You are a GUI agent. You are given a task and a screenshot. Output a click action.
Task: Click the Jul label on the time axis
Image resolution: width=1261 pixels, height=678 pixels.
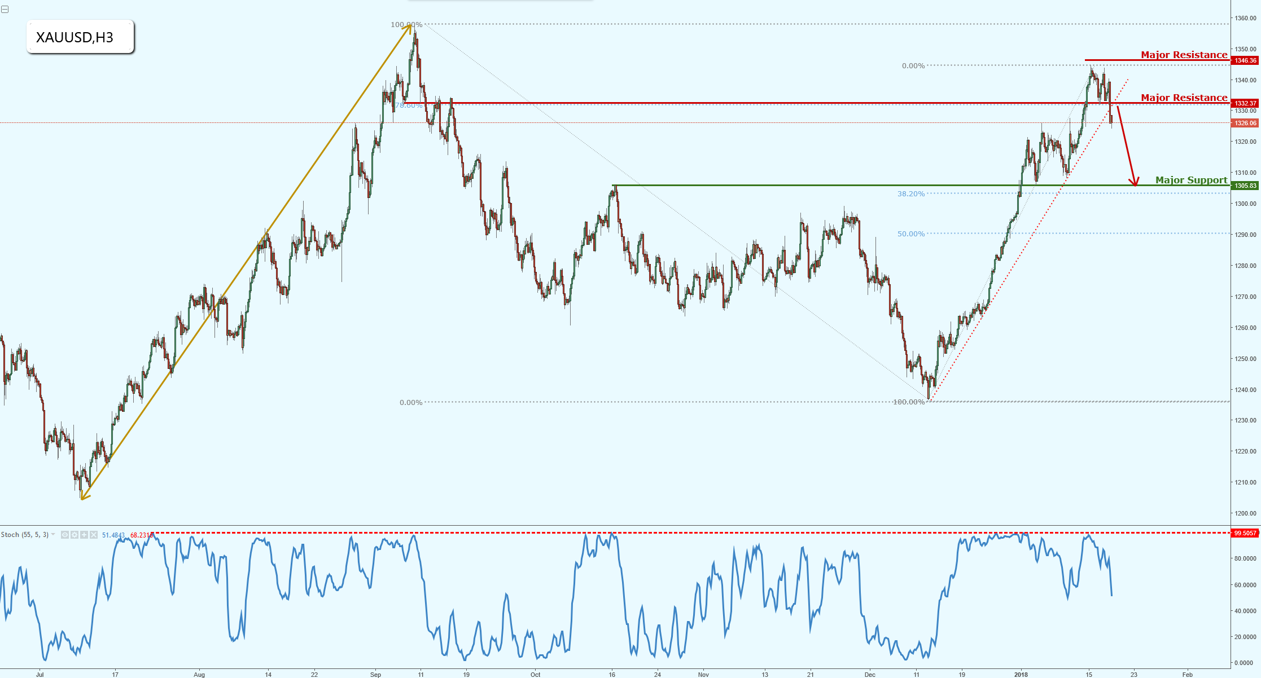40,674
